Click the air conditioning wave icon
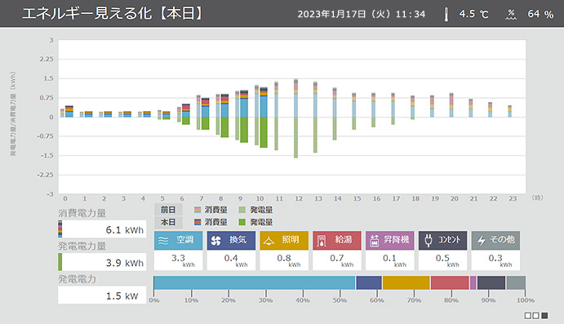The image size is (564, 324). click(163, 241)
